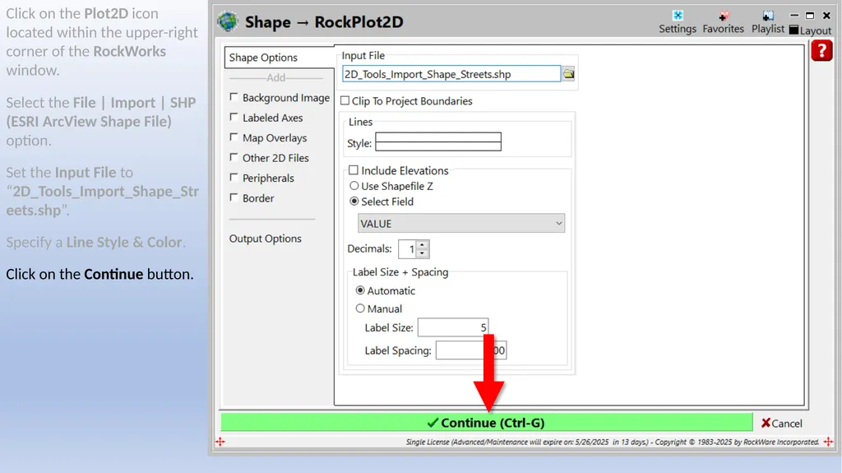Select the Use Shapefile Z radio button
Image resolution: width=842 pixels, height=473 pixels.
(x=354, y=186)
